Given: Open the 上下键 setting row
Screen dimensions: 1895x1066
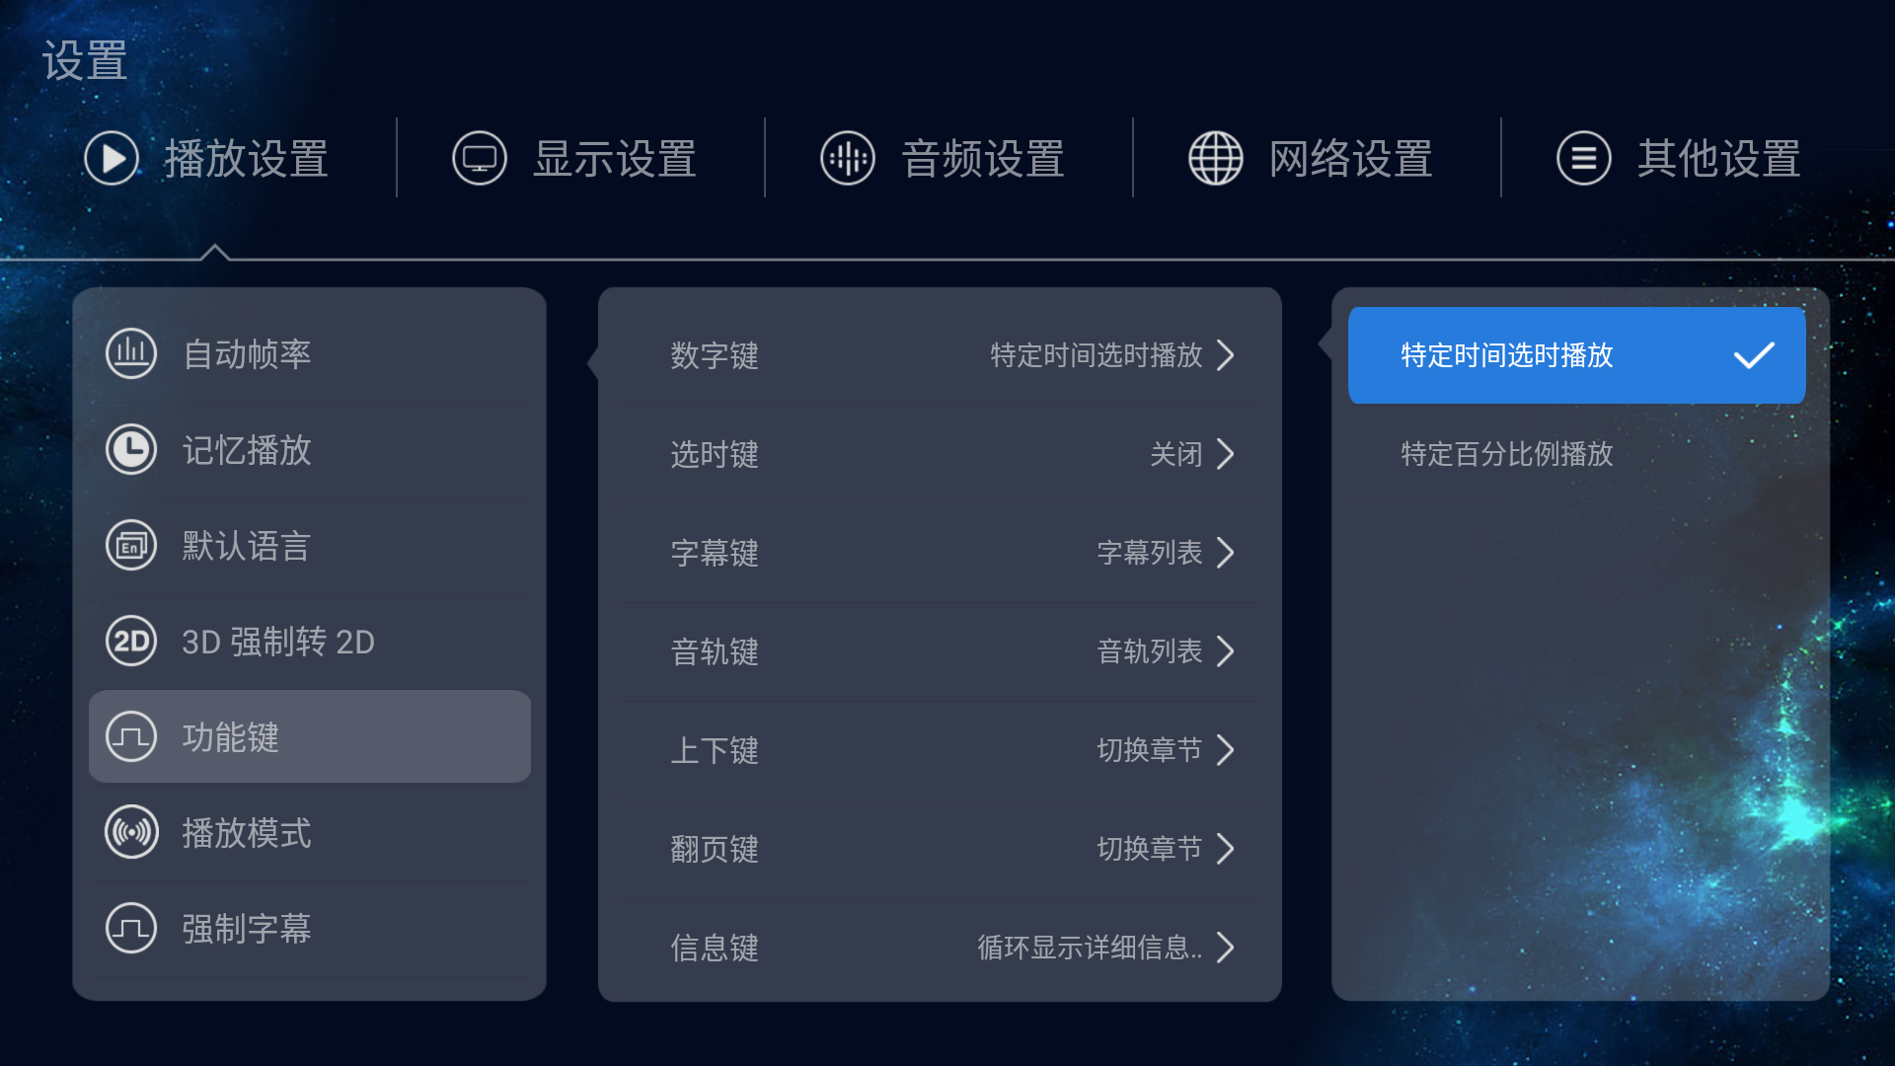Looking at the screenshot, I should [x=940, y=750].
